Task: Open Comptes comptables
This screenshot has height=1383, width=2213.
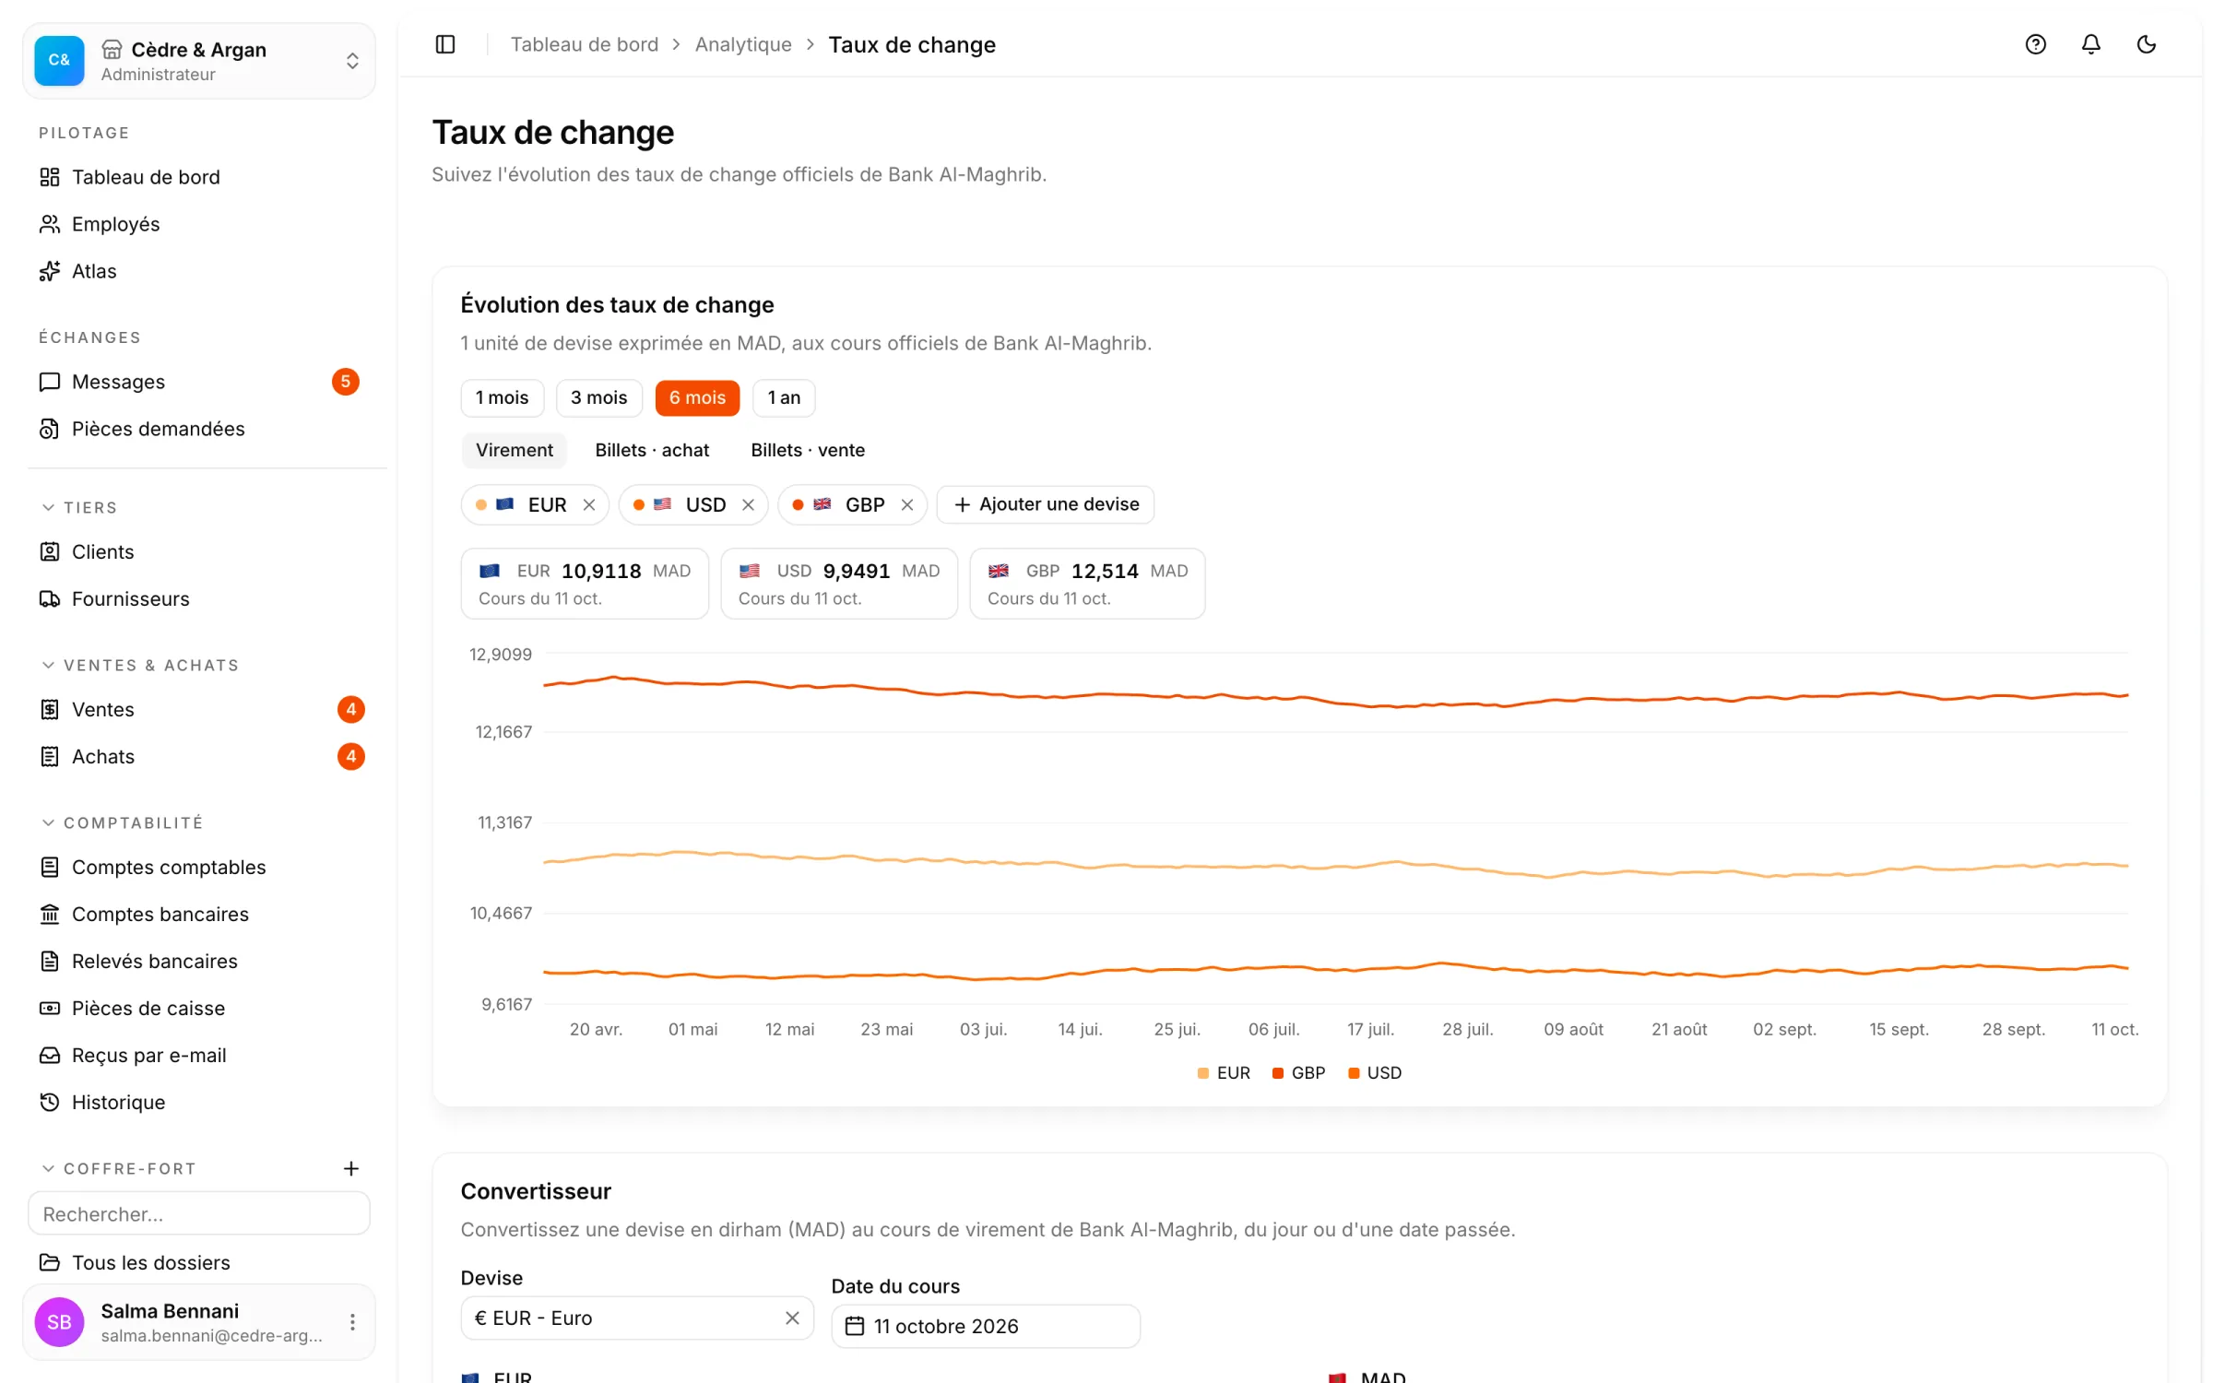Action: point(199,867)
